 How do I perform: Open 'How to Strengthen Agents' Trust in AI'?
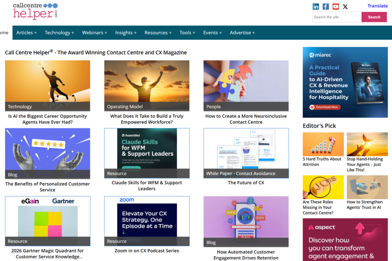point(364,204)
